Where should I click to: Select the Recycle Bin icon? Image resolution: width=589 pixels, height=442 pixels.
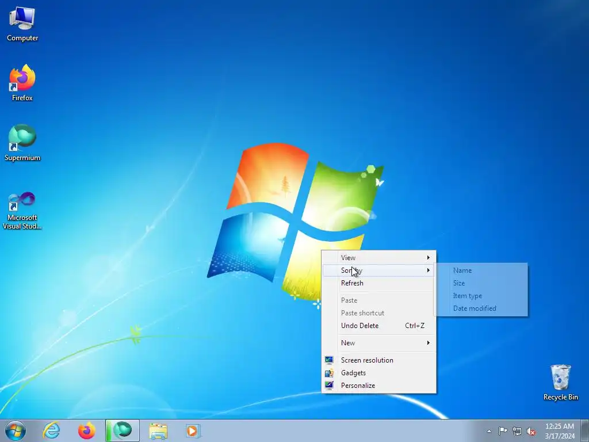pos(560,383)
